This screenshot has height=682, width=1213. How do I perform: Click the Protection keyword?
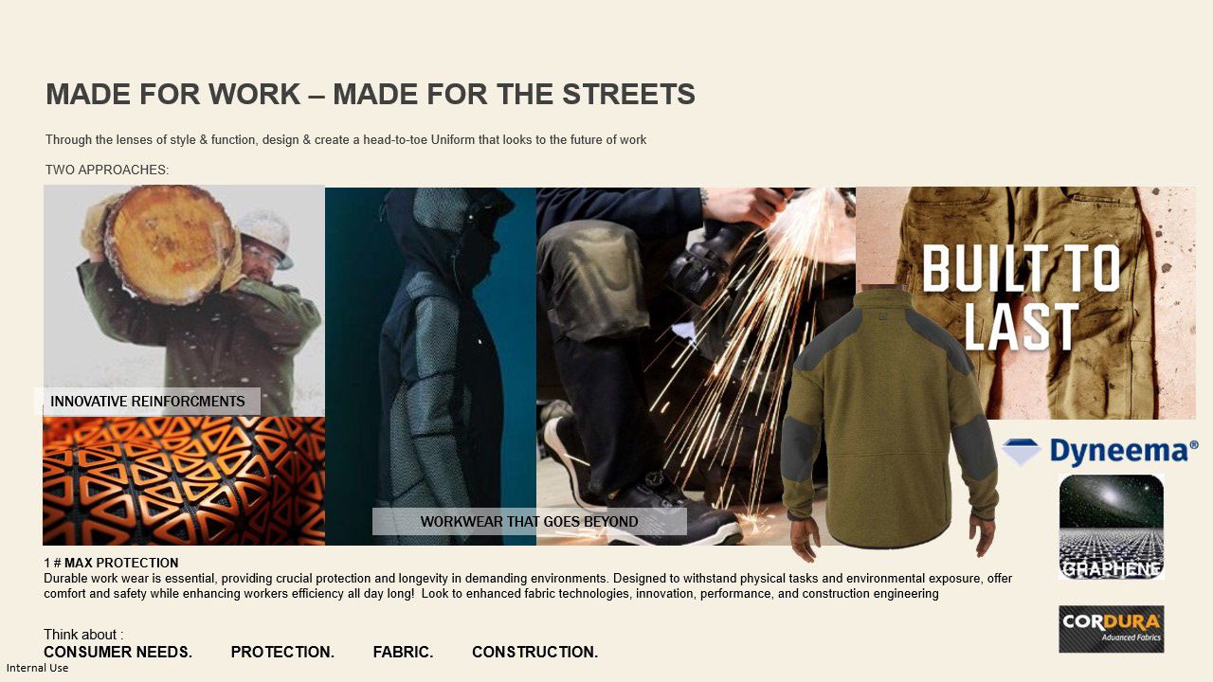click(282, 652)
